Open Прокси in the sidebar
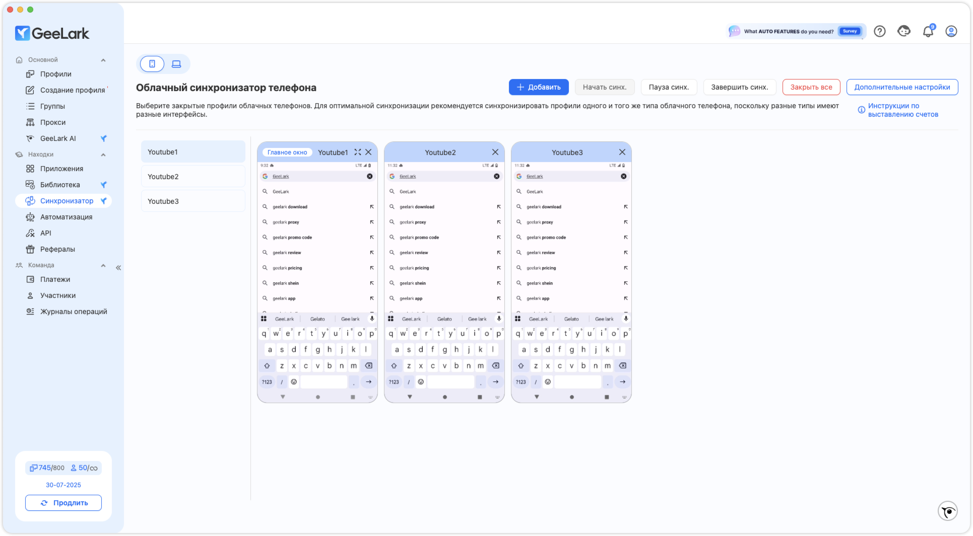Image resolution: width=973 pixels, height=536 pixels. point(53,122)
